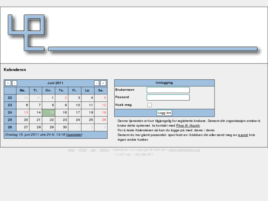Jump forward one year with » button
Image resolution: width=268 pixels, height=201 pixels.
[103, 83]
